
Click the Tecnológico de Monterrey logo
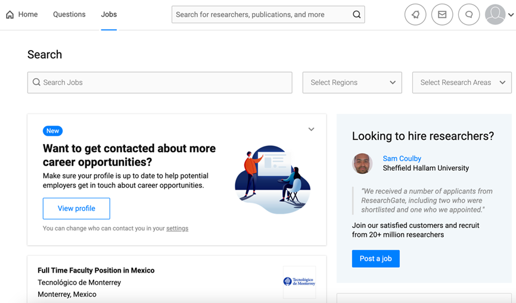coord(299,282)
